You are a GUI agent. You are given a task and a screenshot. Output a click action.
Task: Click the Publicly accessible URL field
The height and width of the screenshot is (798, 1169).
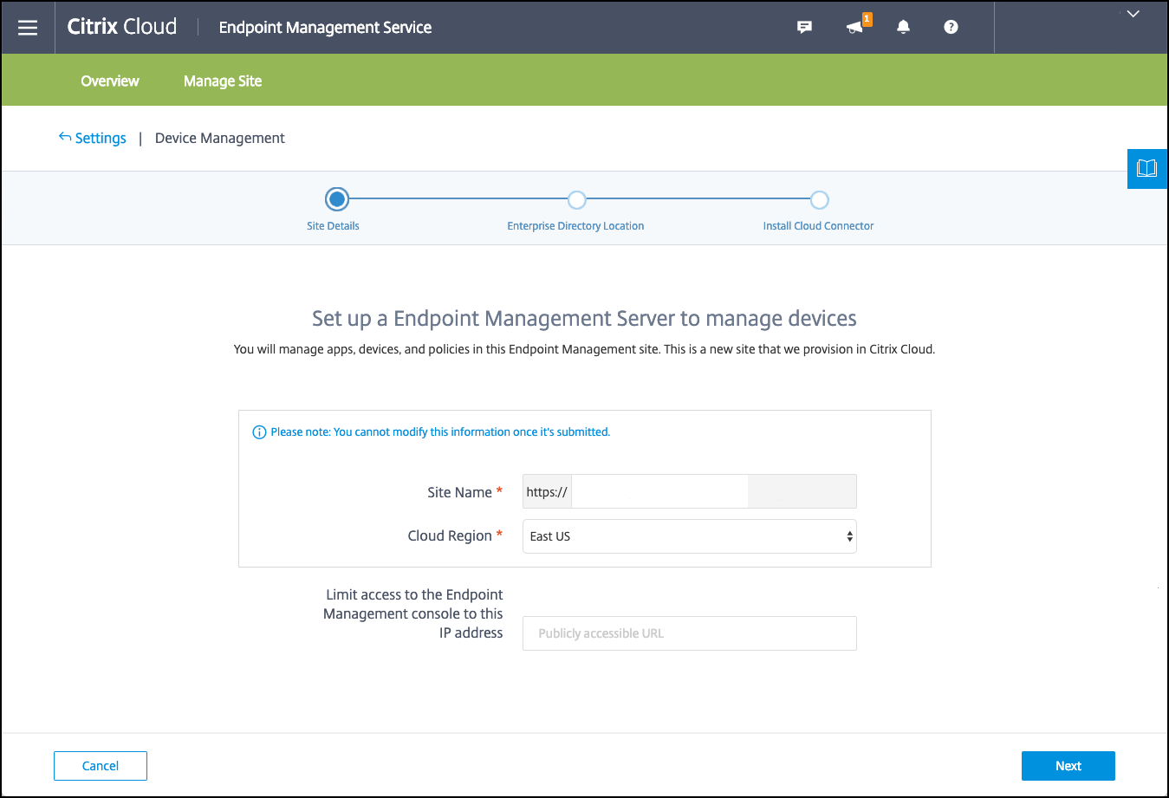click(x=689, y=633)
